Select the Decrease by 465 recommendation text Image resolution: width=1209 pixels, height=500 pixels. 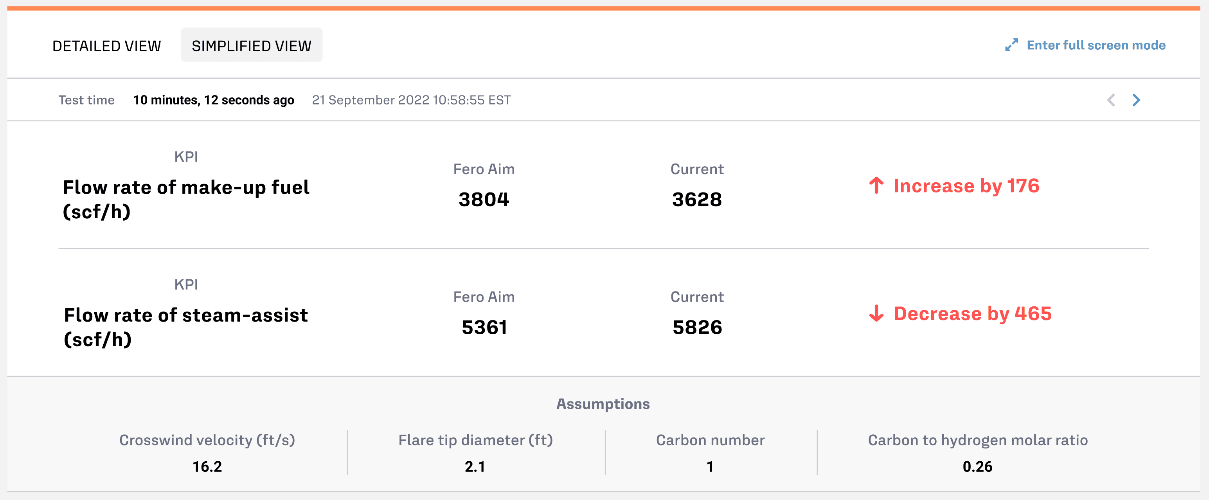tap(972, 313)
